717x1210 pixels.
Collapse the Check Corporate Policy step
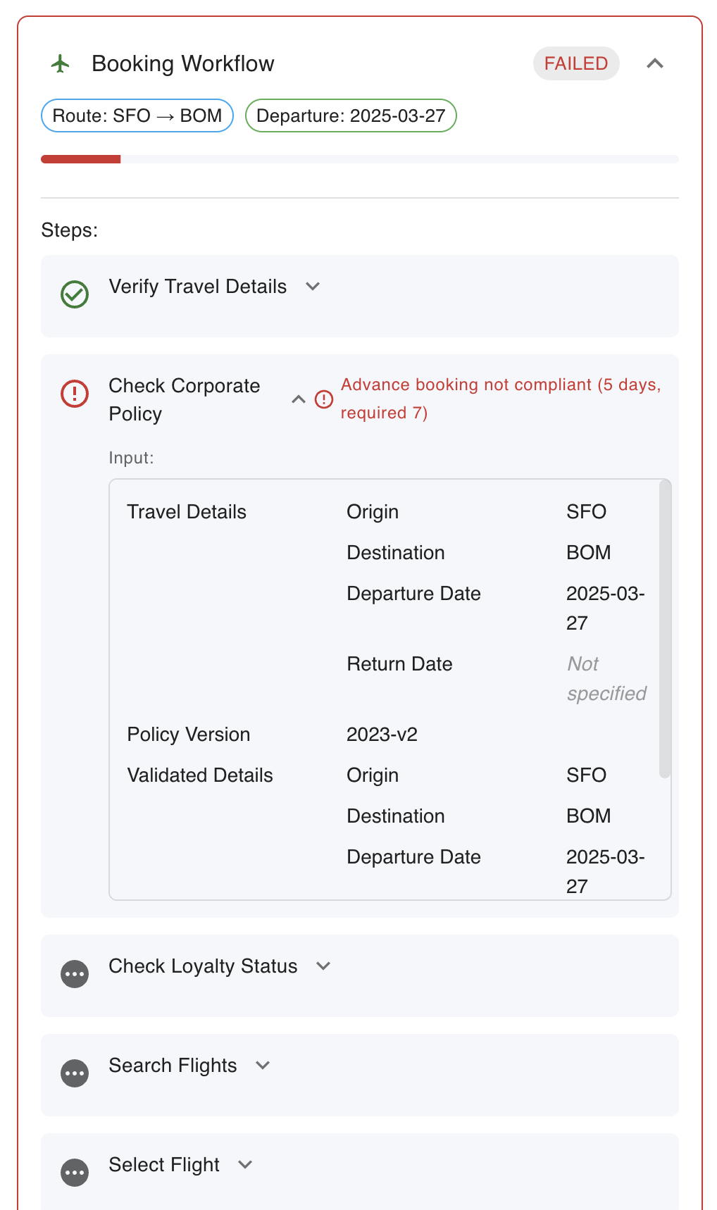(x=299, y=399)
